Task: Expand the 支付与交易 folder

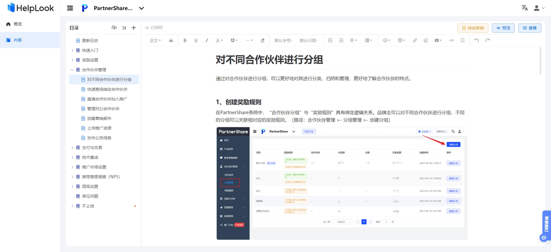Action: 73,148
